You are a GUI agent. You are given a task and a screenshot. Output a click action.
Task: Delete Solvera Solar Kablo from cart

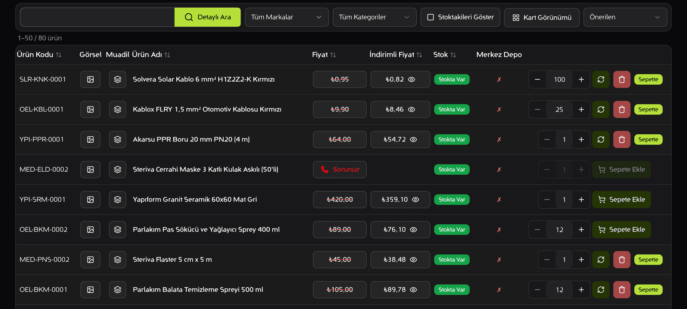[x=622, y=79]
